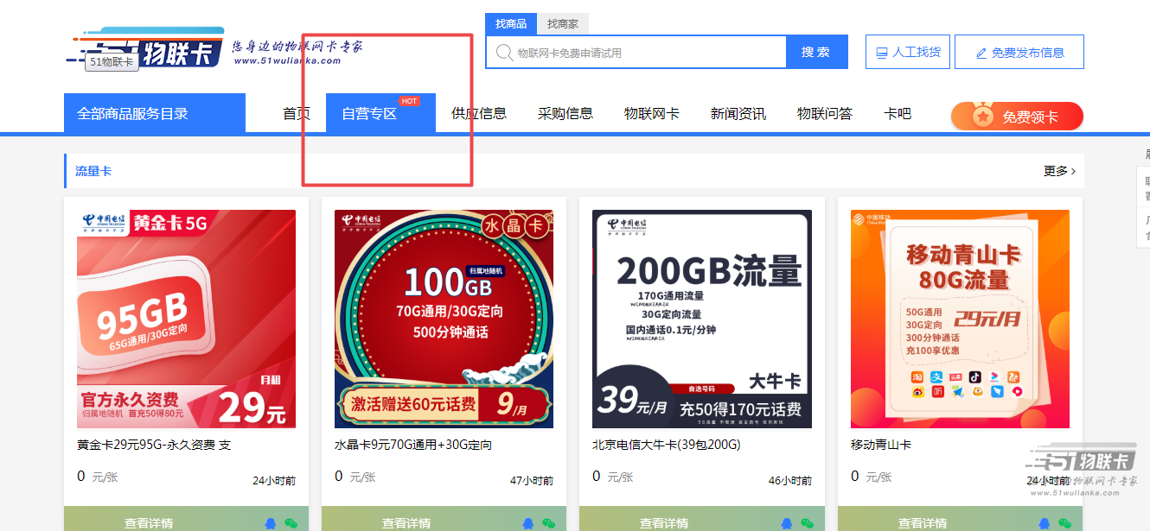Screen dimensions: 1150x531
Task: Open 移动青山卡 80G流量 product image
Action: pyautogui.click(x=960, y=319)
